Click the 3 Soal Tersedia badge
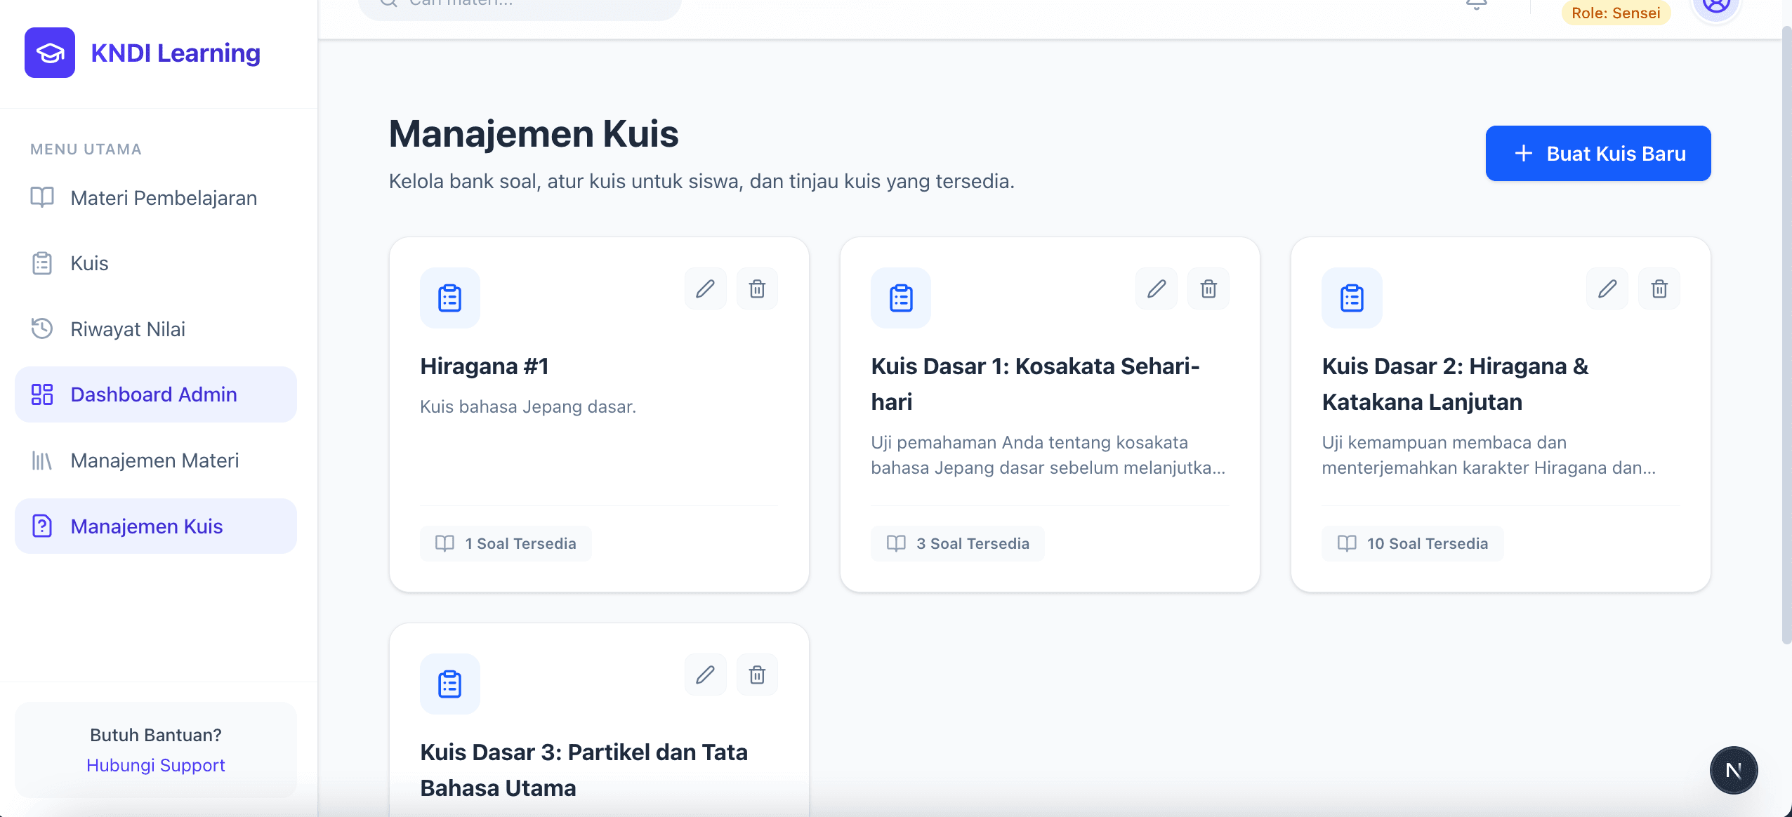 [958, 543]
